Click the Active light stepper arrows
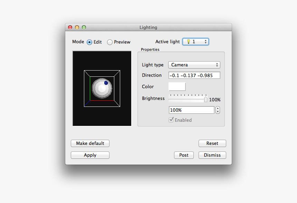The image size is (297, 203). coord(206,41)
